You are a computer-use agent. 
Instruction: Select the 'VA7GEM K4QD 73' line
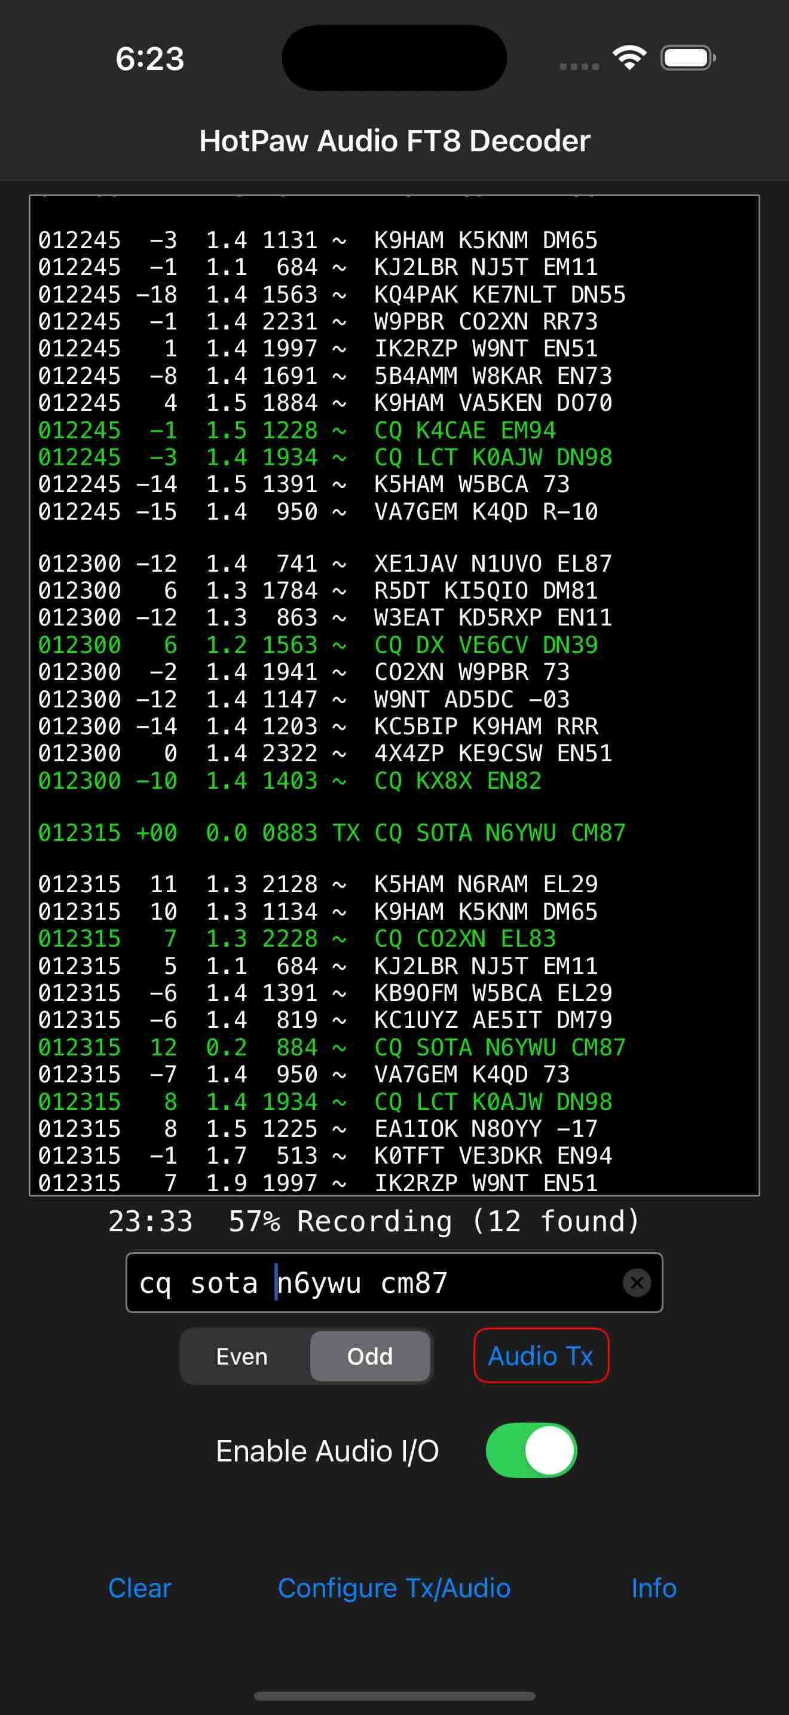(304, 1075)
